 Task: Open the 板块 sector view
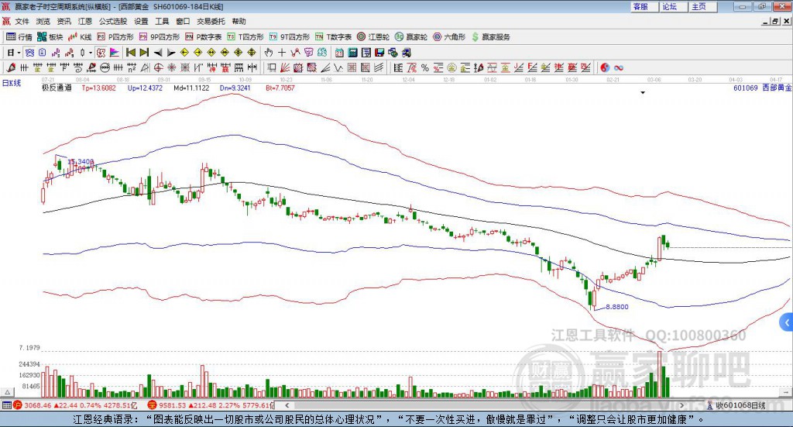click(50, 37)
